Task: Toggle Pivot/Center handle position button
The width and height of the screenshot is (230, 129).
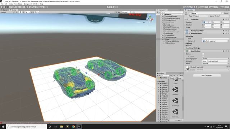Action: pos(33,7)
